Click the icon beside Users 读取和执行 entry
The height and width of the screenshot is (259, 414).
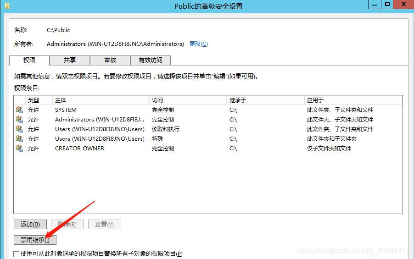tap(19, 129)
